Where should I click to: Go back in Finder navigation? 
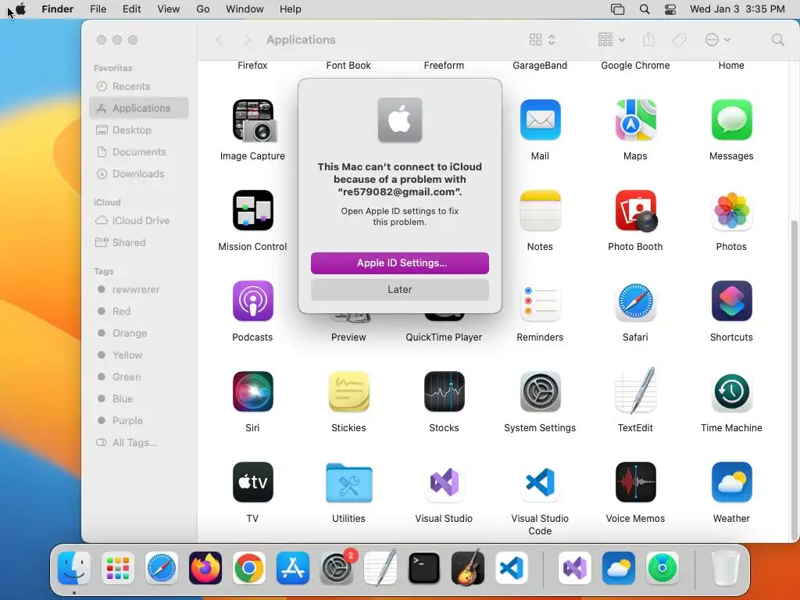(220, 40)
